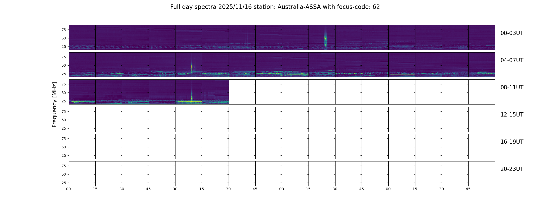Click the 16-19UT row label
550x209 pixels.
(512, 142)
